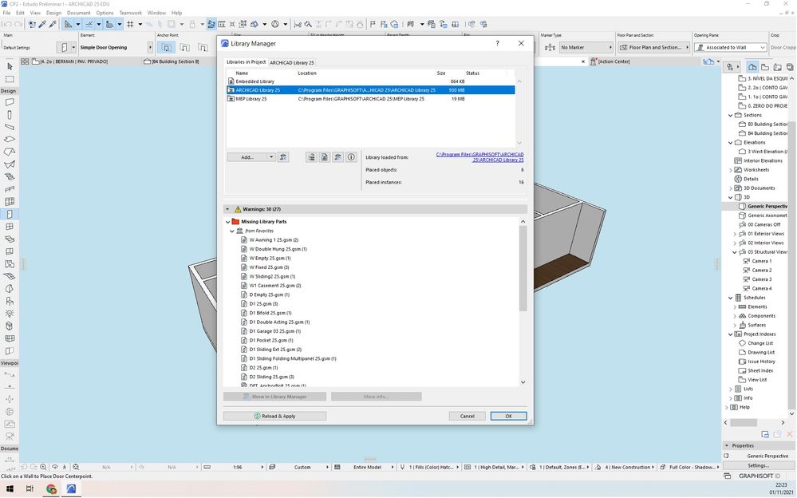The image size is (797, 498).
Task: Collapse the Warnings section
Action: point(227,209)
